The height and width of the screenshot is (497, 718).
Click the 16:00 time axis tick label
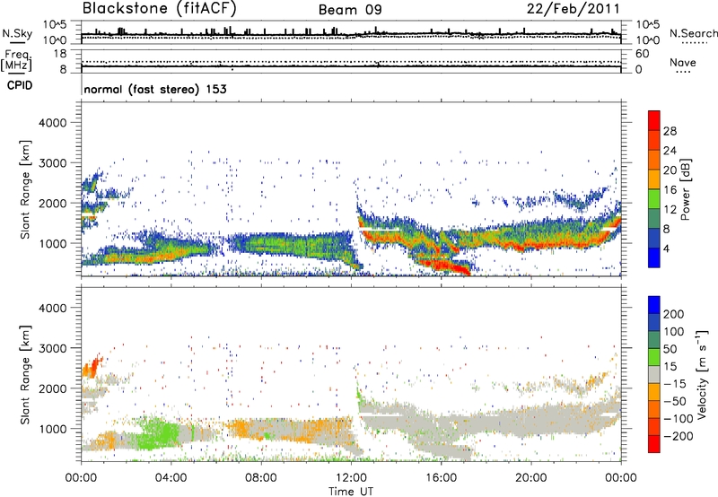[441, 478]
